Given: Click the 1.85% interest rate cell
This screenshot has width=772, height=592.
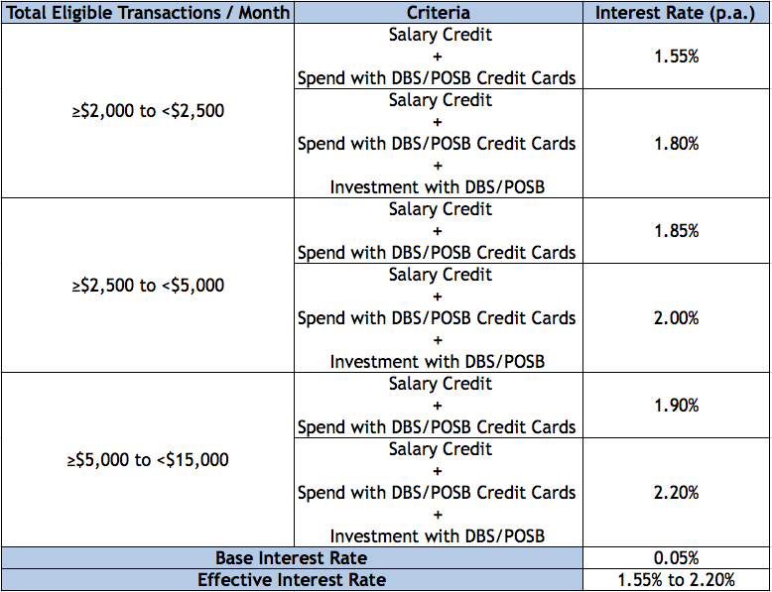Looking at the screenshot, I should [x=677, y=231].
